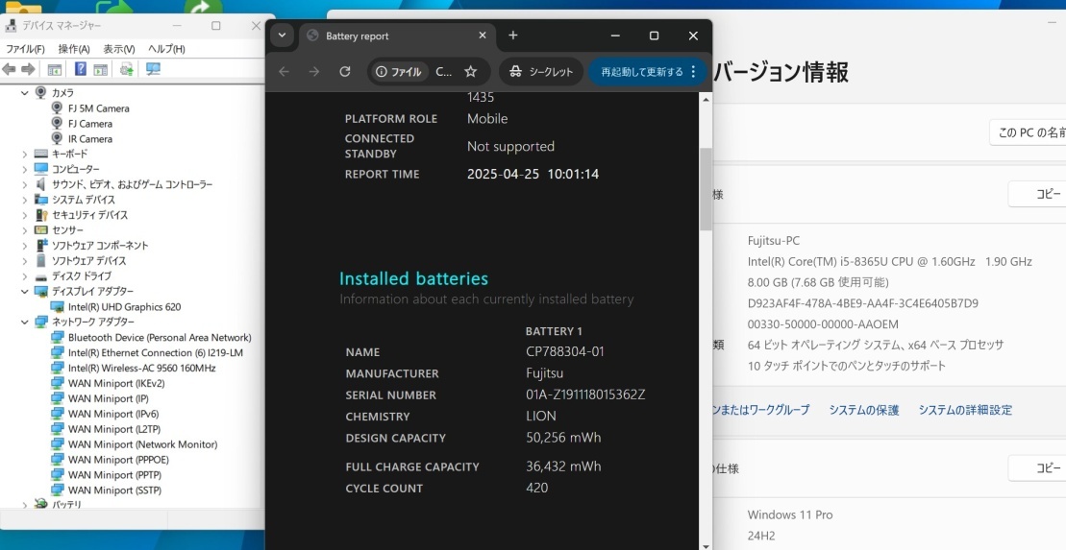Select Intel(R) Wireless-AC 9560 160MHz
The height and width of the screenshot is (550, 1066).
[x=141, y=368]
